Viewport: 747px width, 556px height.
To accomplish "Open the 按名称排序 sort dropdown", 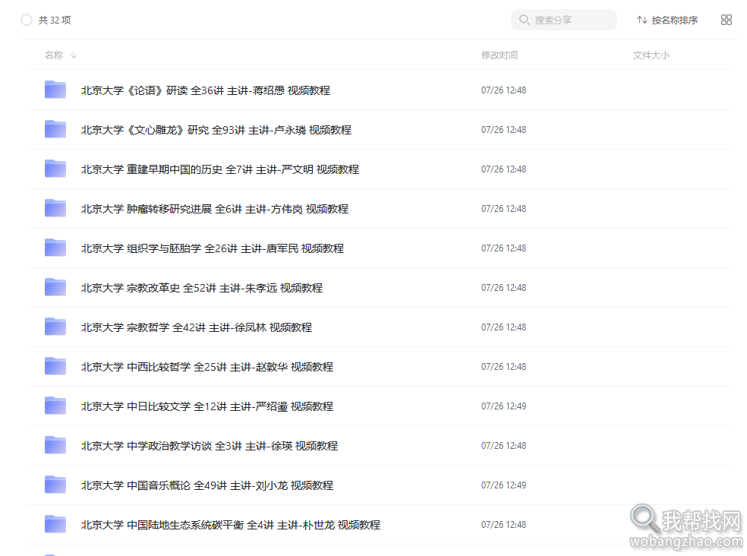I will 667,20.
